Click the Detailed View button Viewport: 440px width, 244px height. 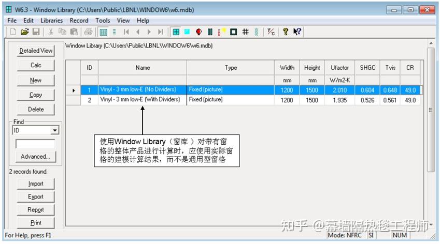pyautogui.click(x=36, y=51)
